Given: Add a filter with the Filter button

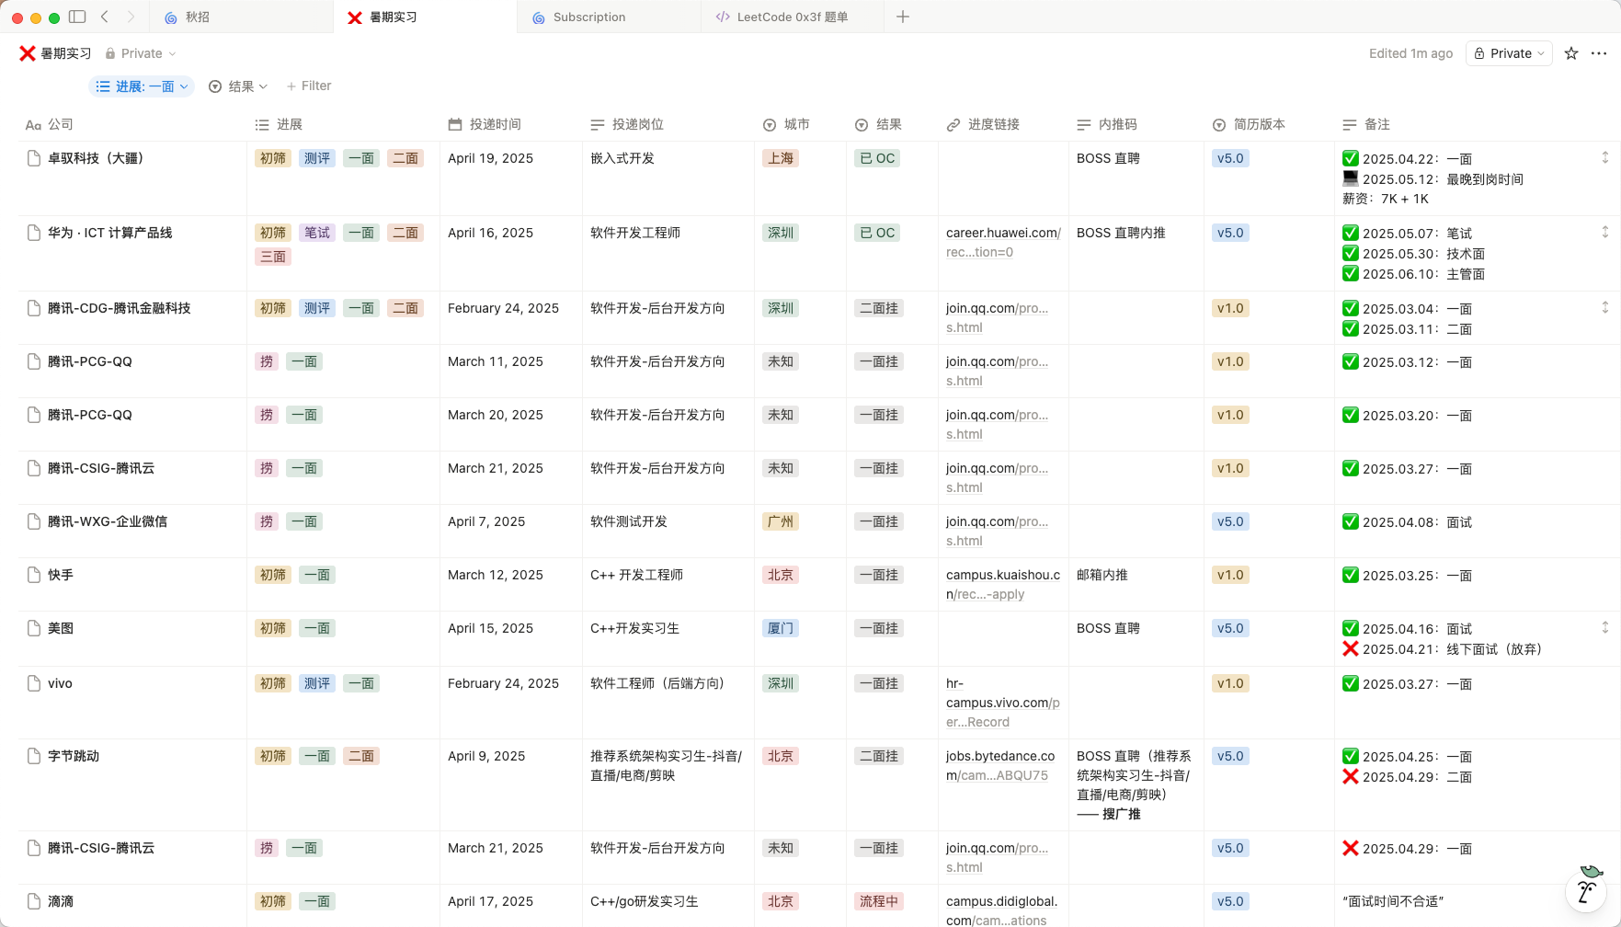Looking at the screenshot, I should point(309,86).
